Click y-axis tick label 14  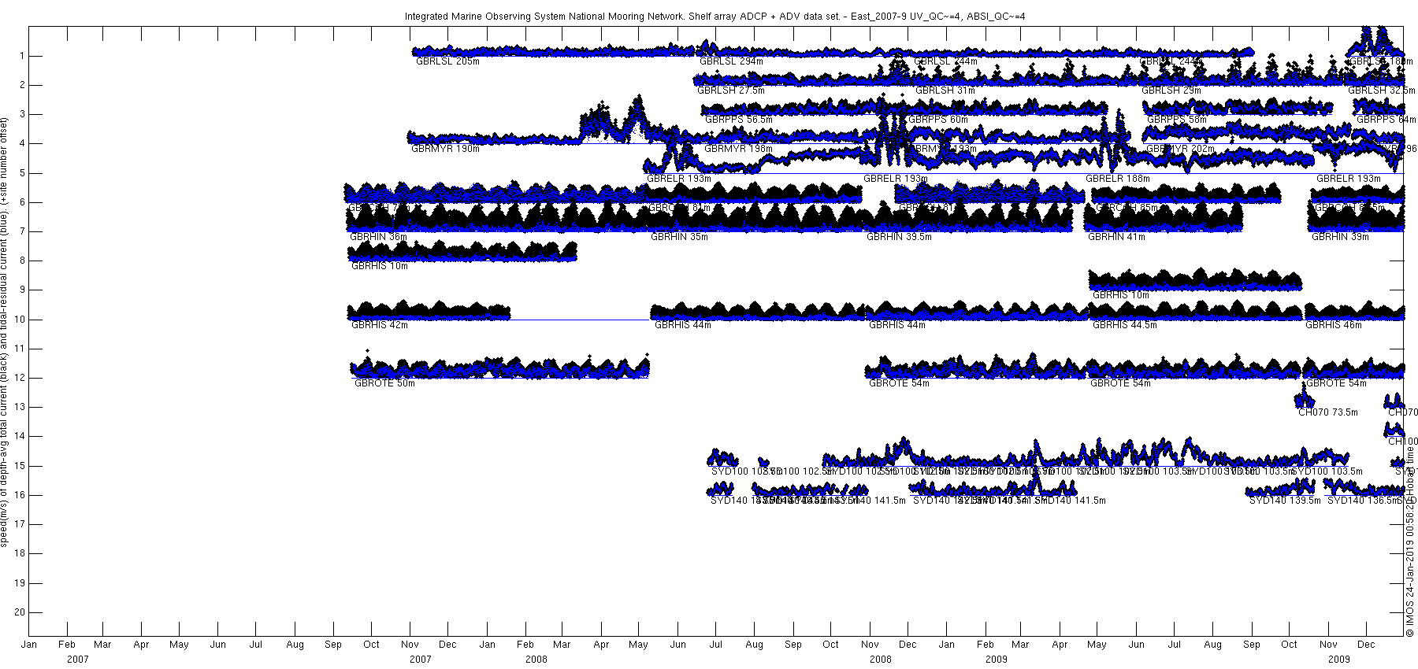pyautogui.click(x=18, y=436)
